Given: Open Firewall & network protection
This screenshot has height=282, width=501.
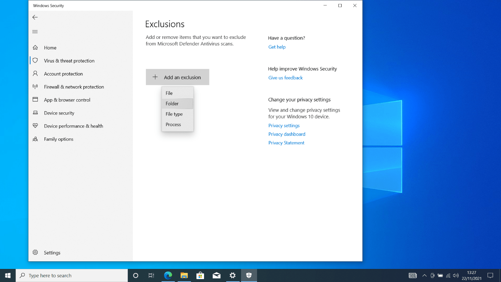Looking at the screenshot, I should (x=73, y=87).
